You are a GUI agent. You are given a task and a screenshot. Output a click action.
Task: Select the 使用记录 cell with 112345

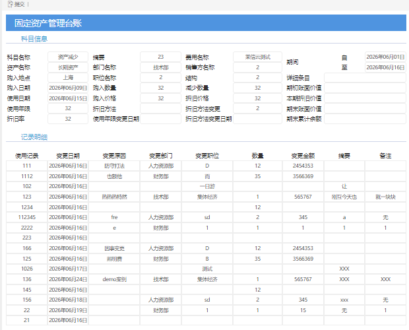[x=27, y=217]
